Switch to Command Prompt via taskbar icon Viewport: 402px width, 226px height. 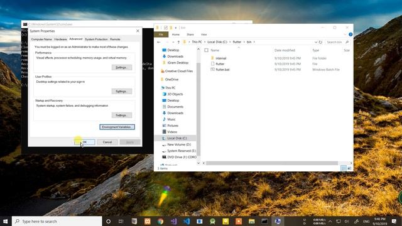(x=264, y=221)
